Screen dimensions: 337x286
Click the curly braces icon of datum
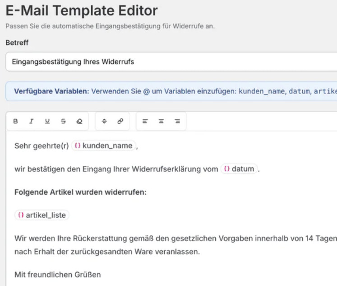[227, 169]
